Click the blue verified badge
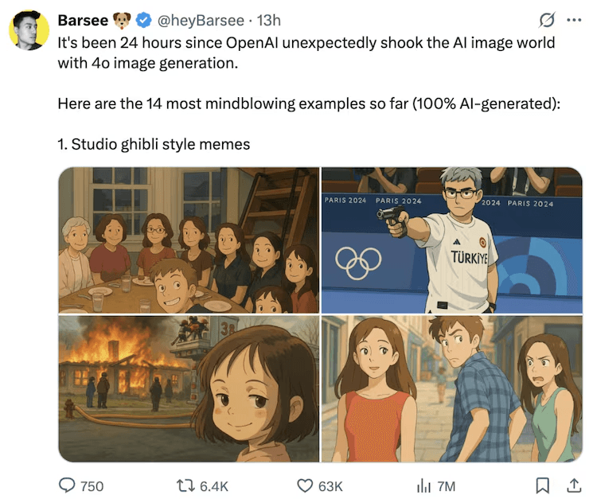The image size is (597, 499). pos(143,20)
